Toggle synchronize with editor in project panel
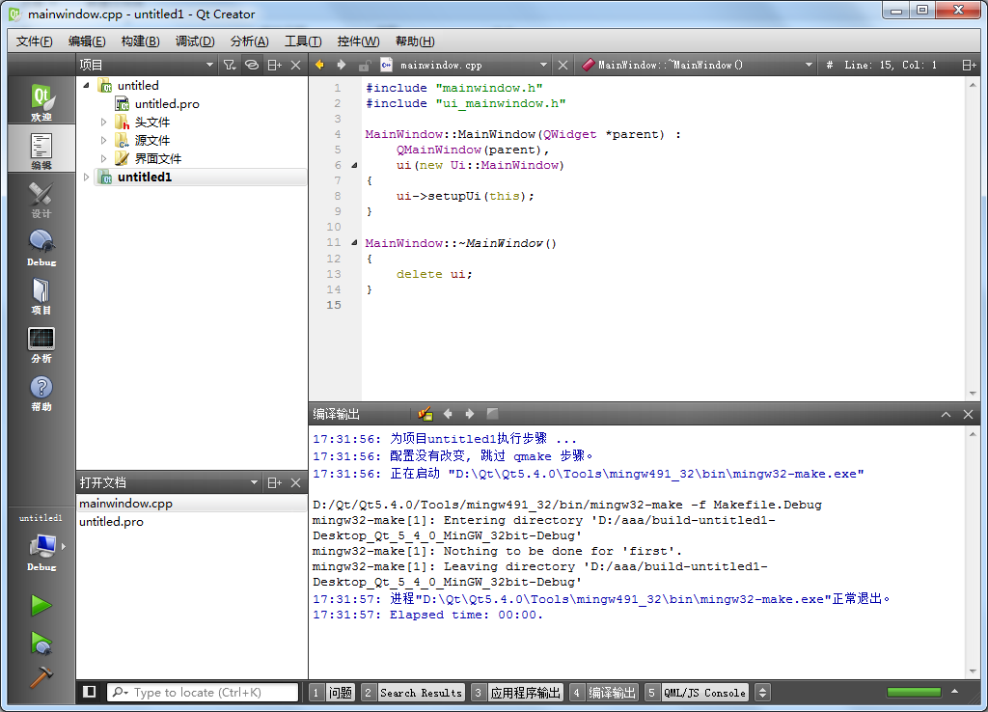 pos(251,63)
